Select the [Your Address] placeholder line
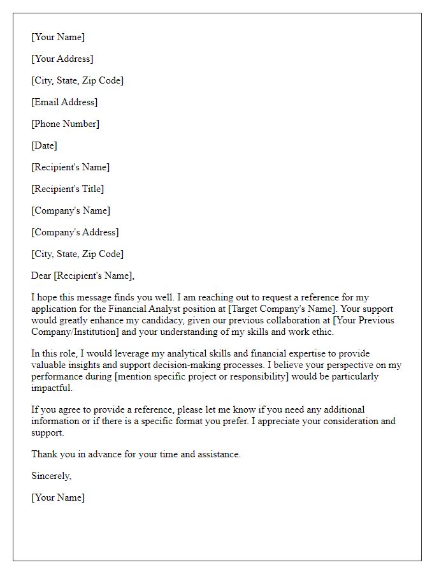The height and width of the screenshot is (574, 446). click(62, 59)
